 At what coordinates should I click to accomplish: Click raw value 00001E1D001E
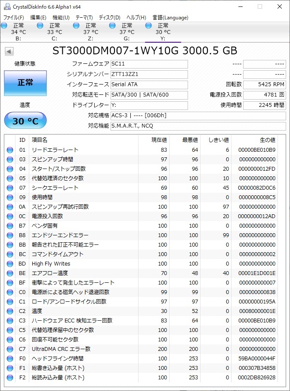256,273
